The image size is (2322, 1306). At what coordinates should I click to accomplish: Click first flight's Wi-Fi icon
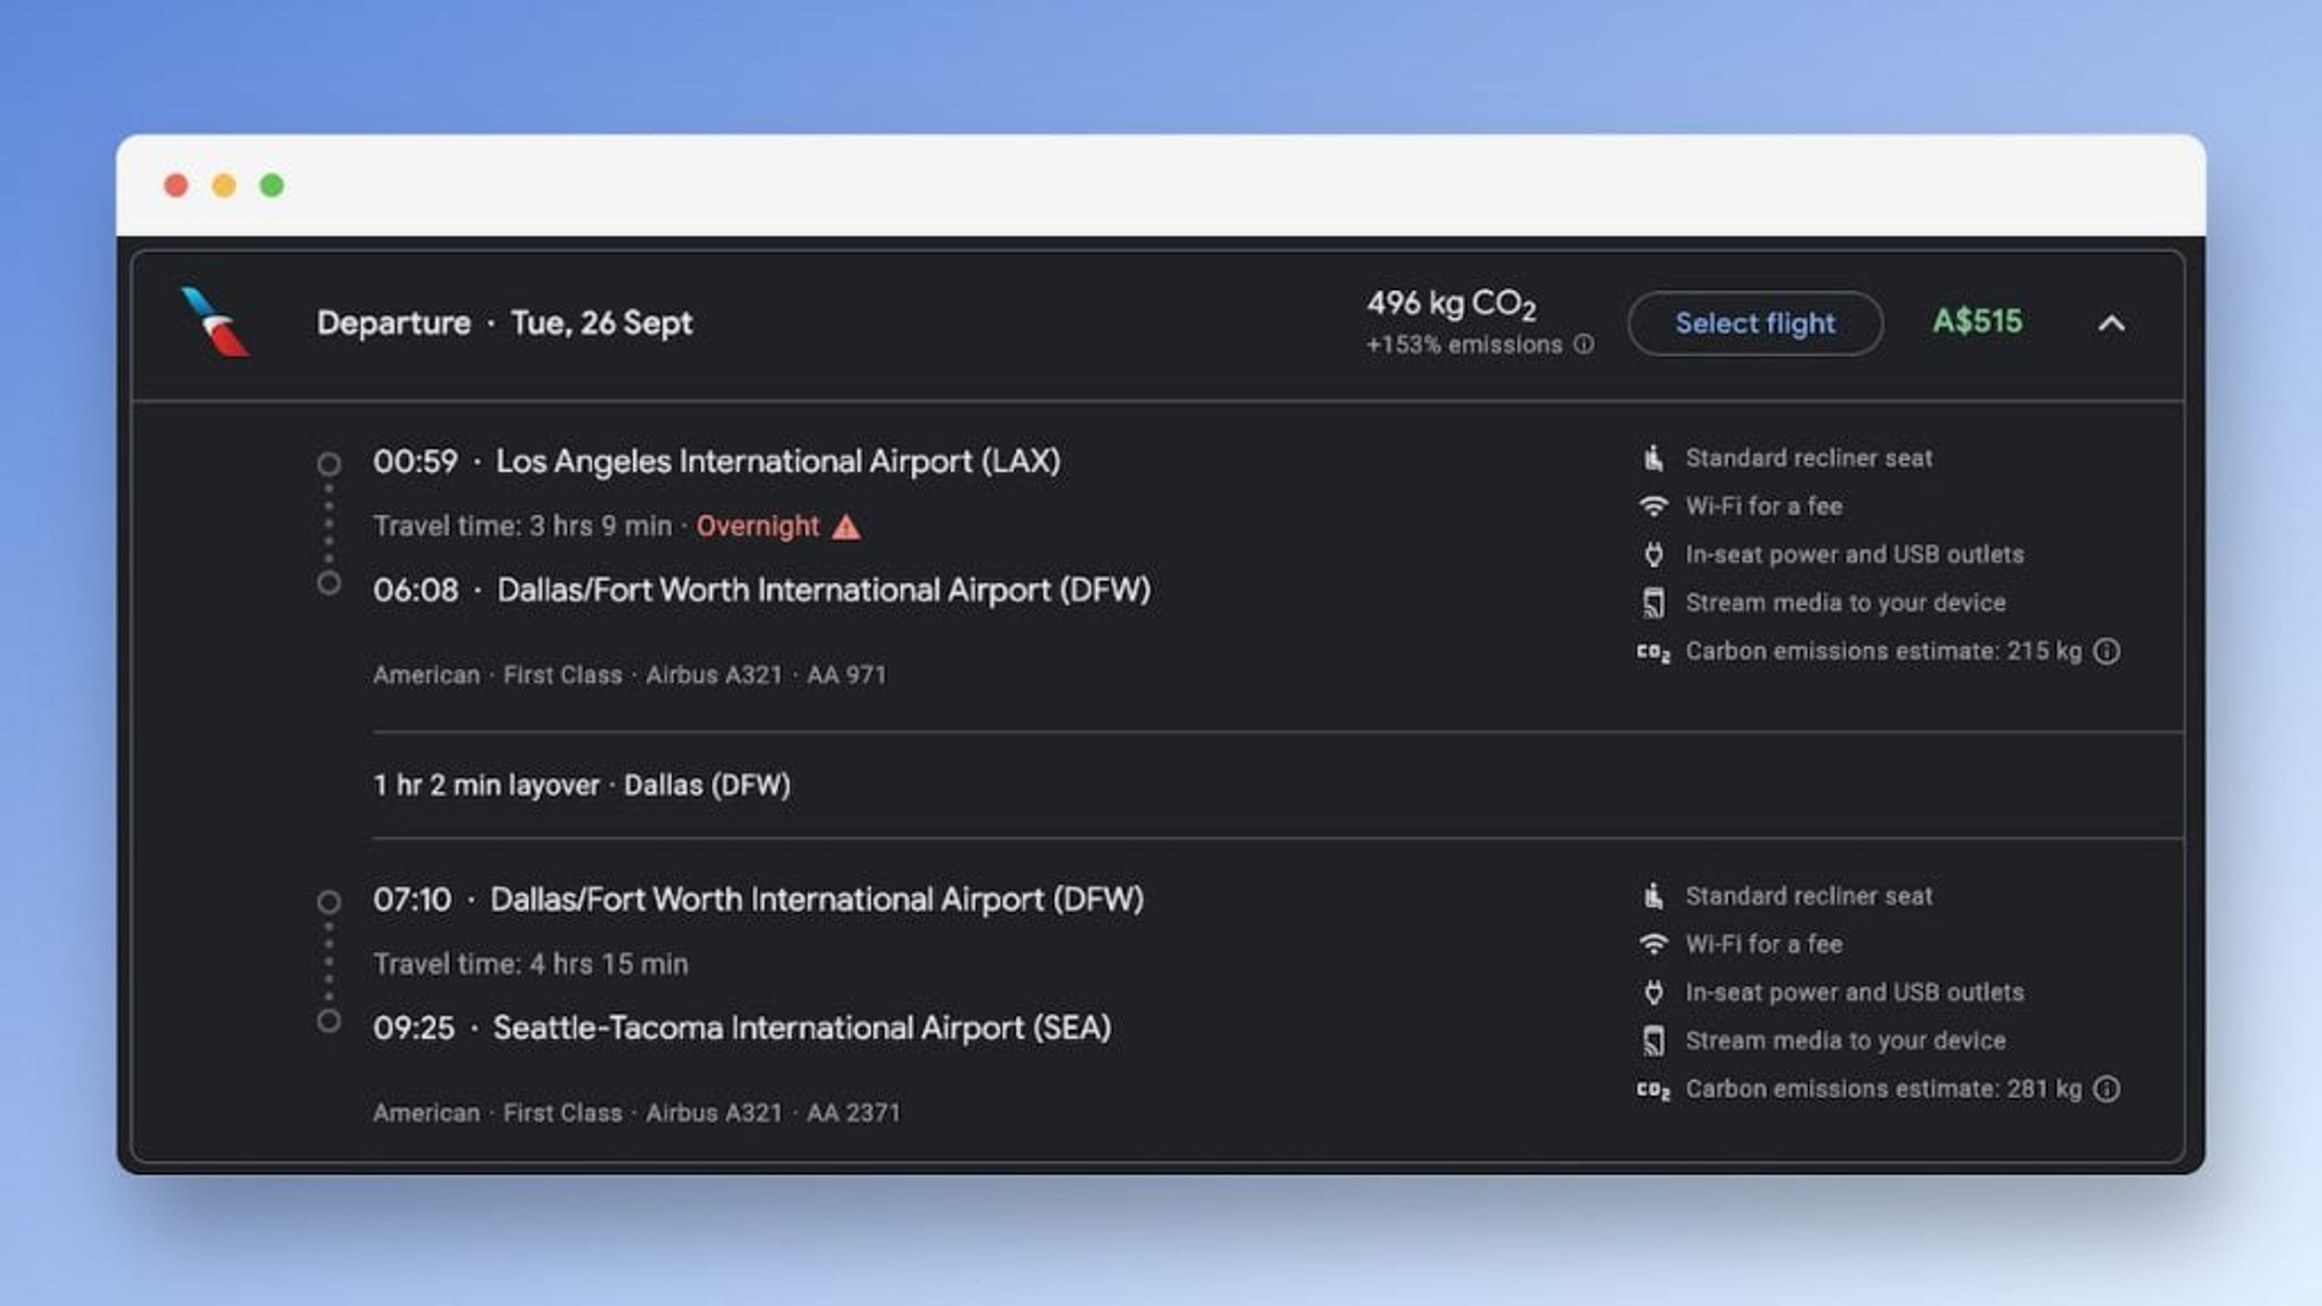[1652, 505]
